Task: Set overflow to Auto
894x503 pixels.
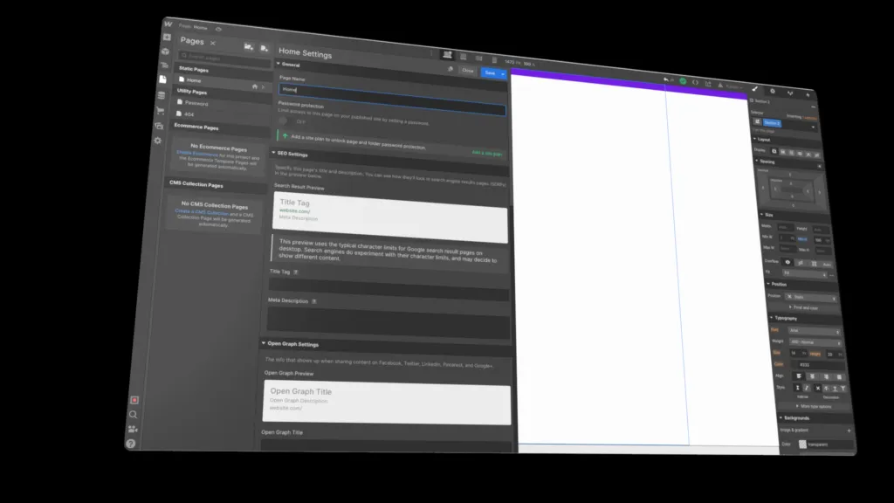Action: (x=827, y=264)
